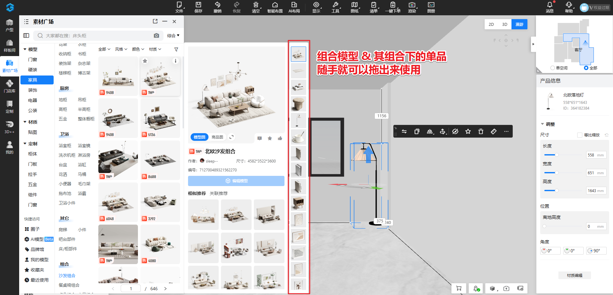The width and height of the screenshot is (613, 295).
Task: Click the 清空 clear icon
Action: click(x=256, y=5)
